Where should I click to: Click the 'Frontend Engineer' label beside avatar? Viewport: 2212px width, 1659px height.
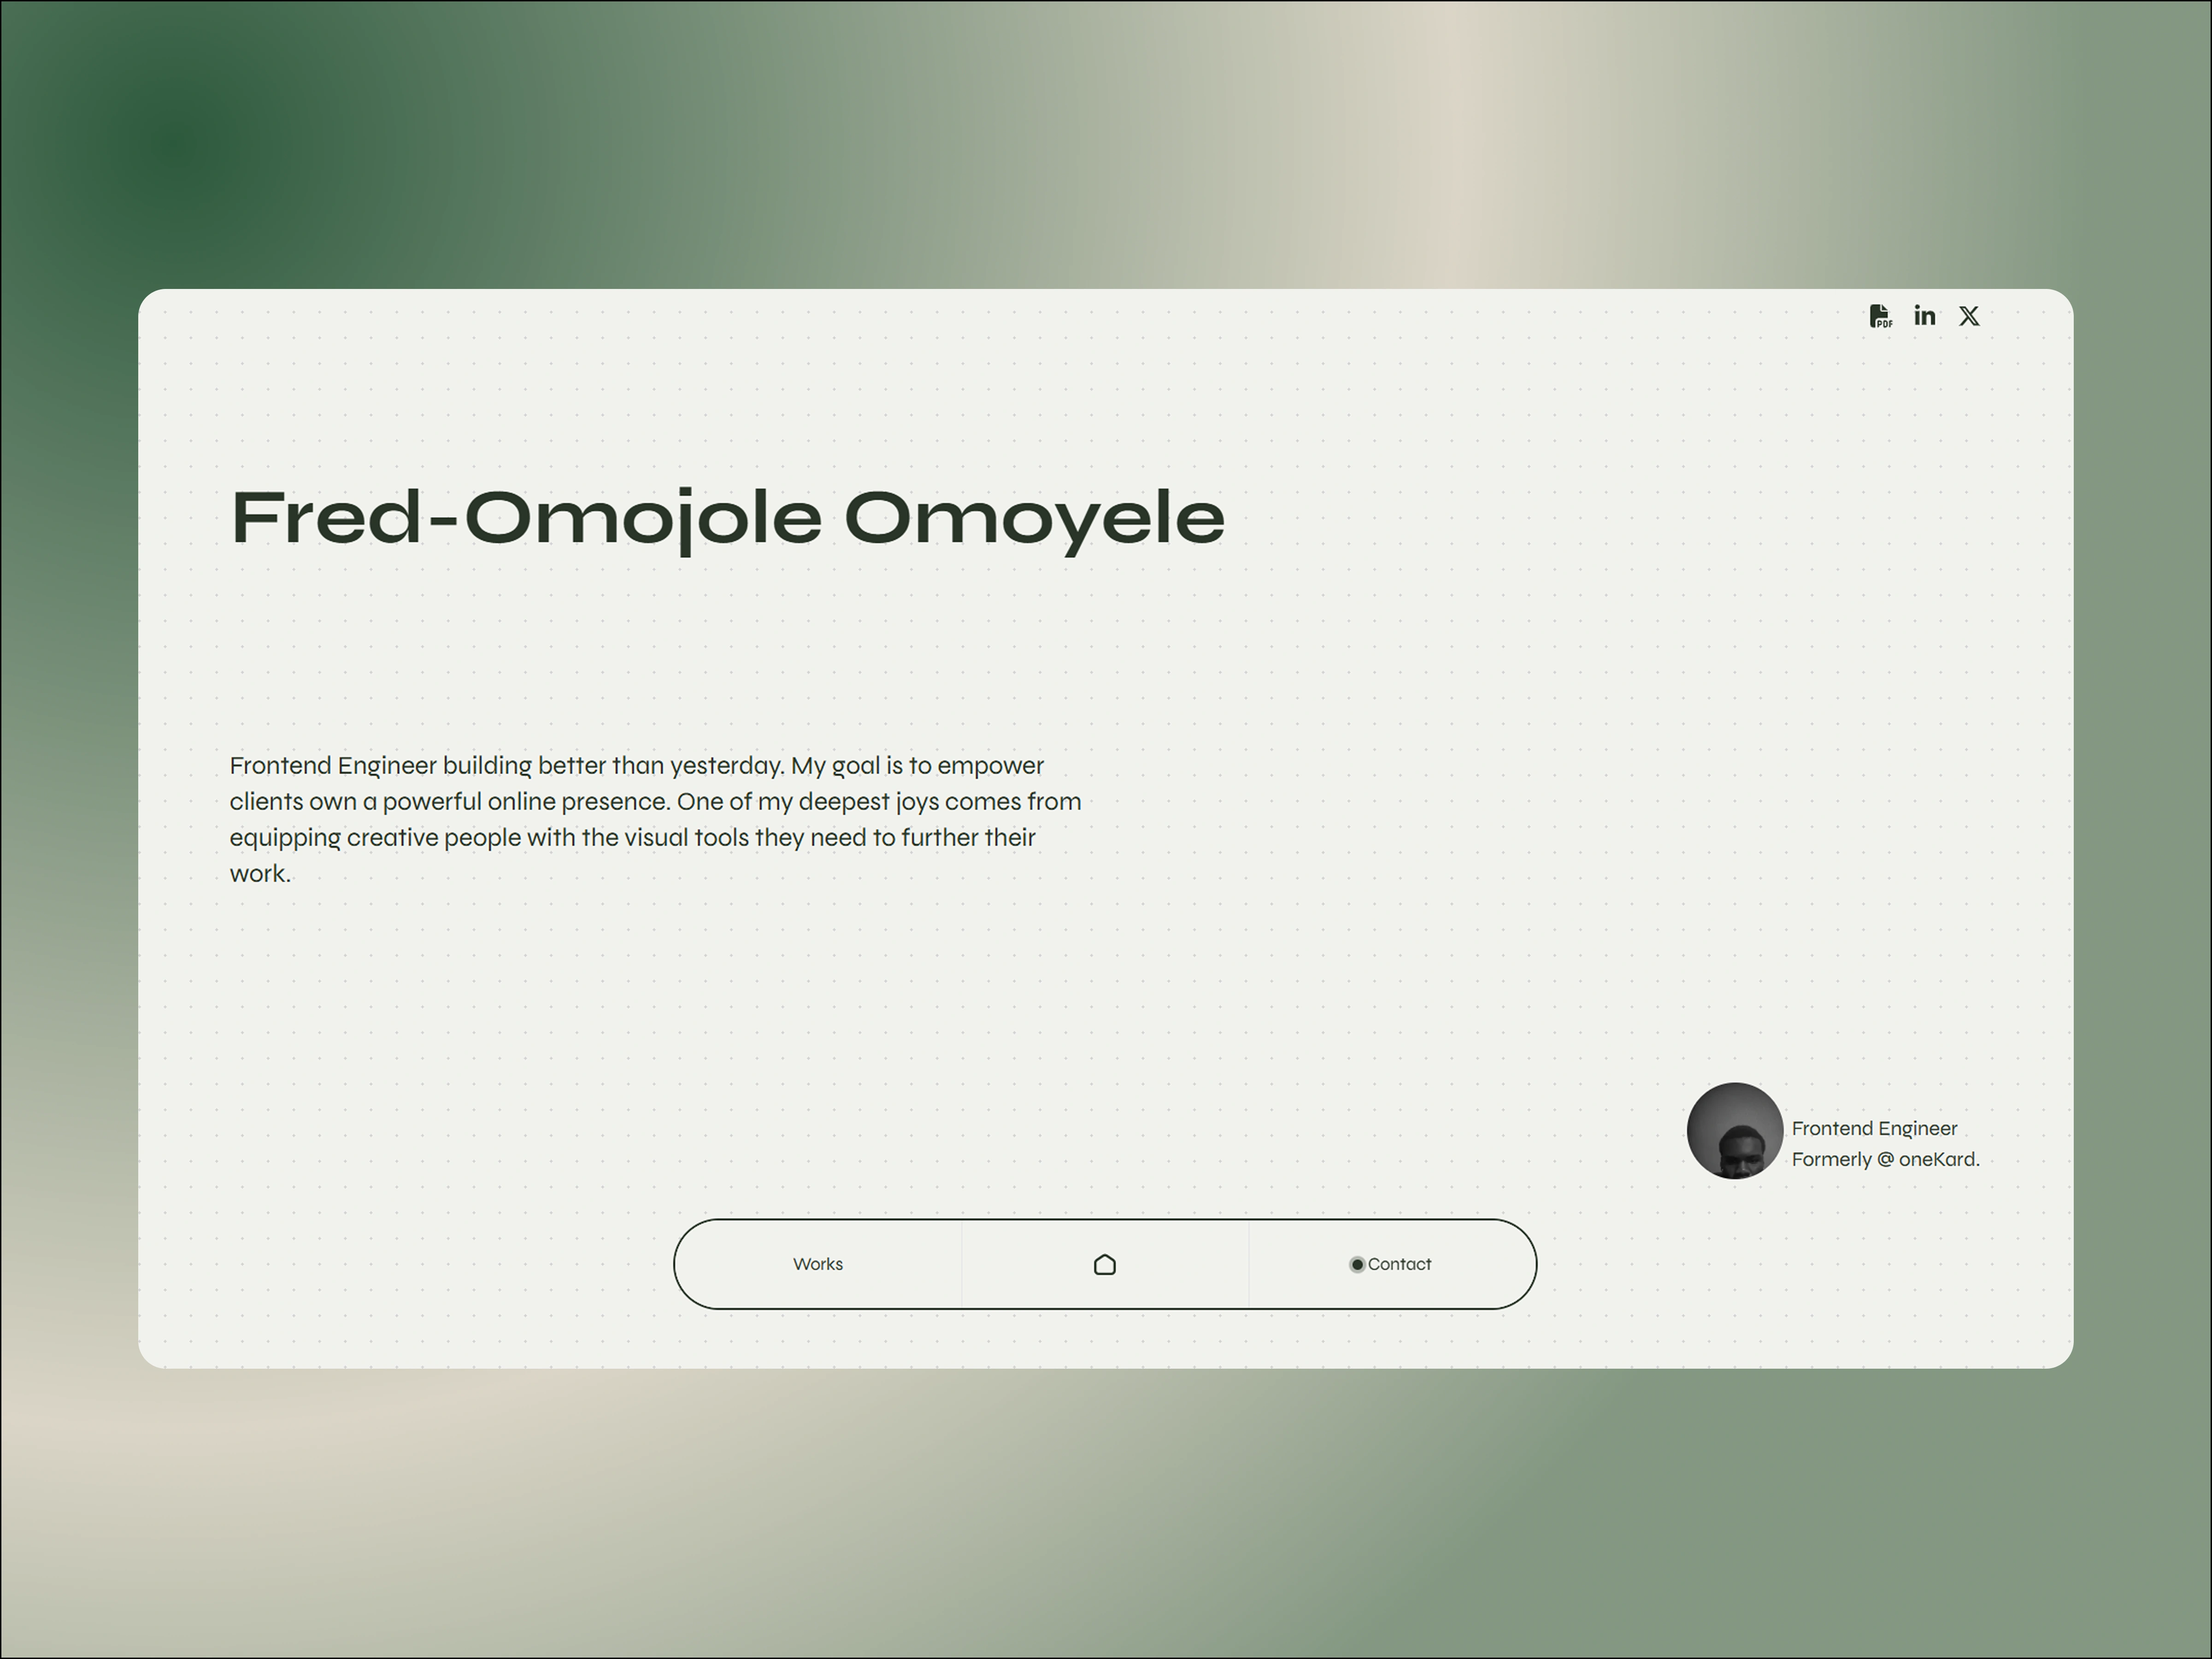[x=1874, y=1128]
